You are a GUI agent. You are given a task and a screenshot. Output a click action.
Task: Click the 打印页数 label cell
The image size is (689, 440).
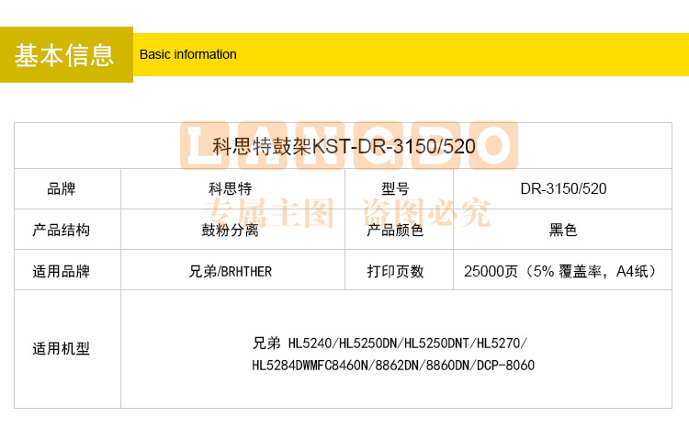pyautogui.click(x=399, y=270)
